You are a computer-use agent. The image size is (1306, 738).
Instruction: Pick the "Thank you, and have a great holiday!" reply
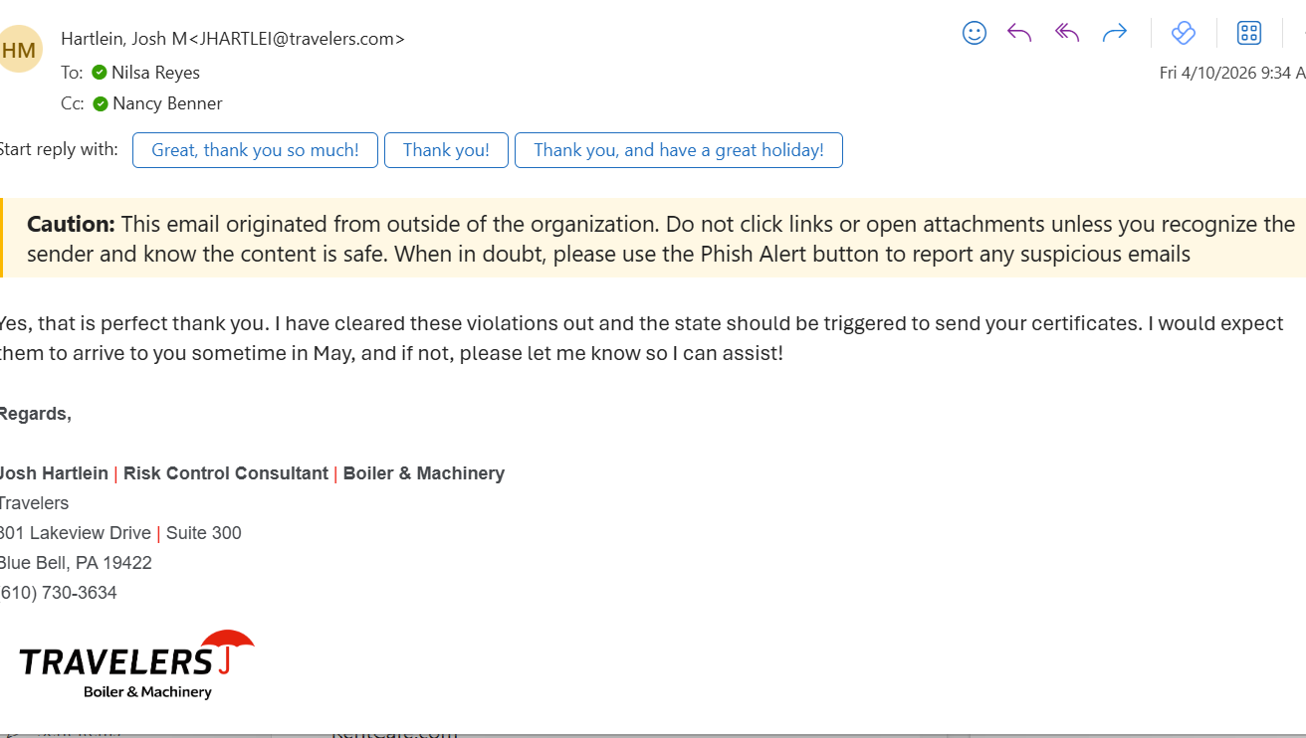pyautogui.click(x=678, y=150)
